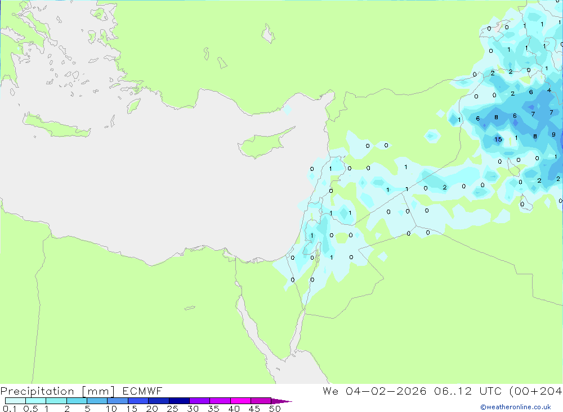
Task: Click the lightest 0.1–0.5 mm legend swatch
Action: coord(15,401)
